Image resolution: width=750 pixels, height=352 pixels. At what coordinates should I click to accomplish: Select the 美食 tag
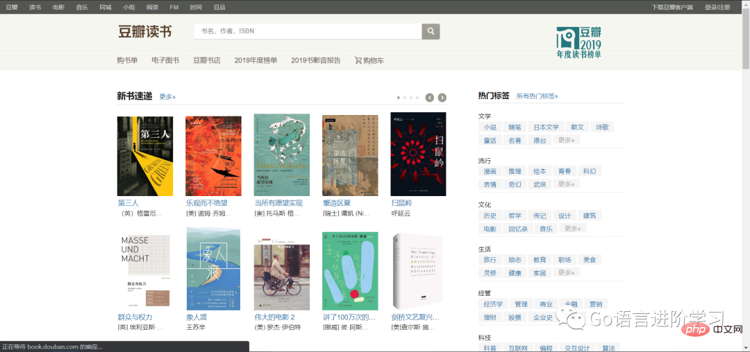coord(590,260)
